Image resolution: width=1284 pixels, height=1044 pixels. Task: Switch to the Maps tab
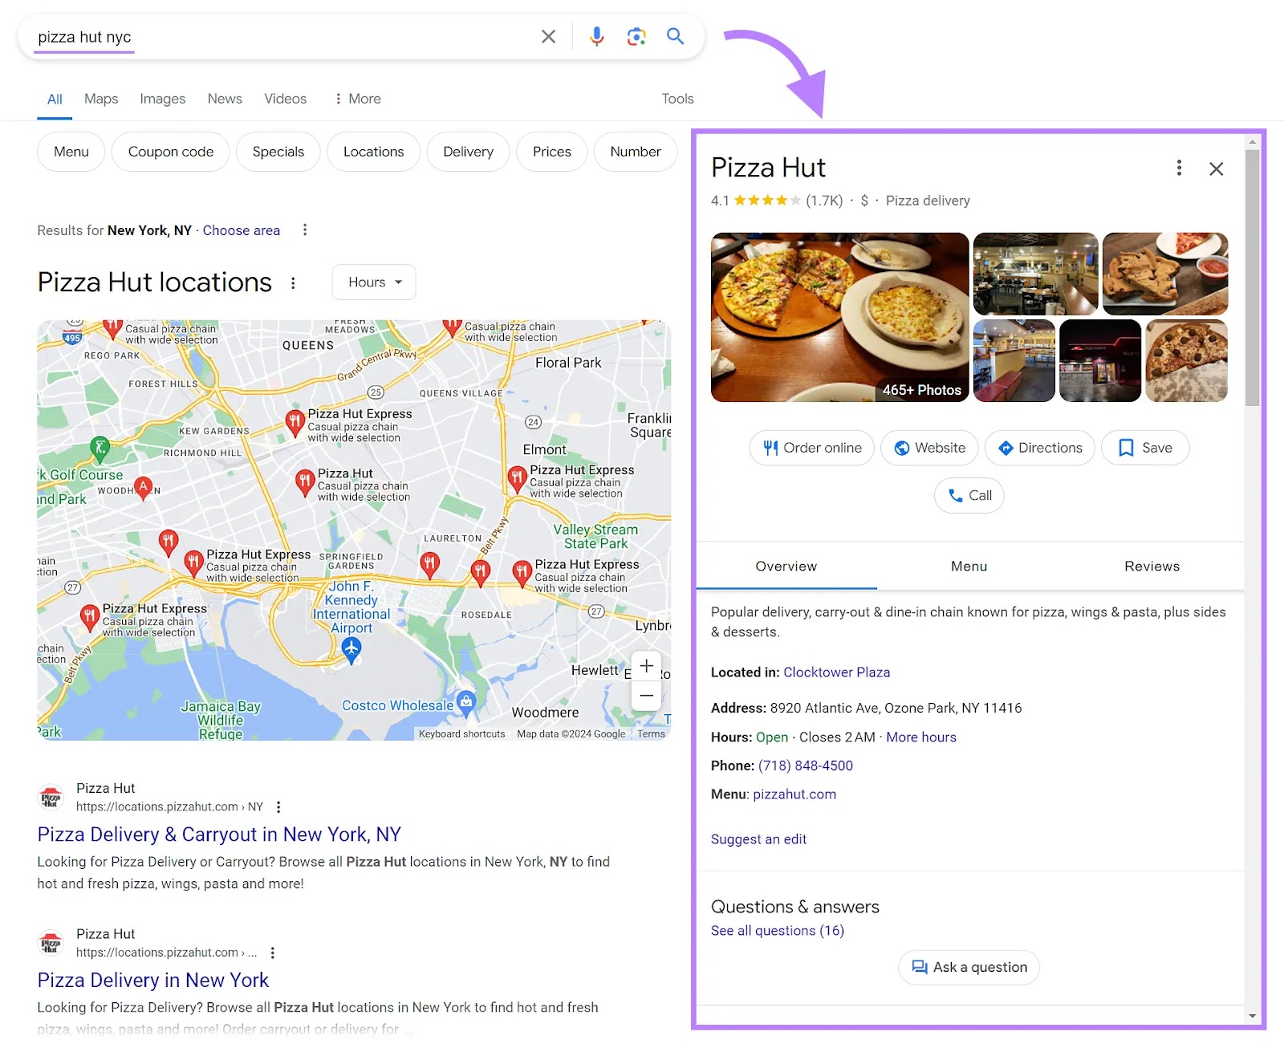100,98
